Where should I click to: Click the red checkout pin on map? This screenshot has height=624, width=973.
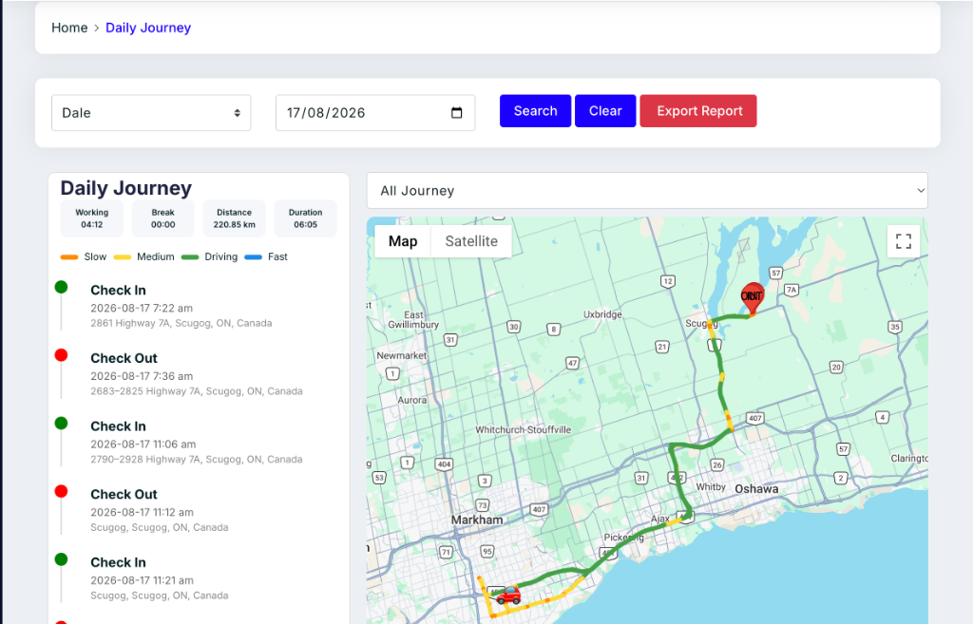753,298
